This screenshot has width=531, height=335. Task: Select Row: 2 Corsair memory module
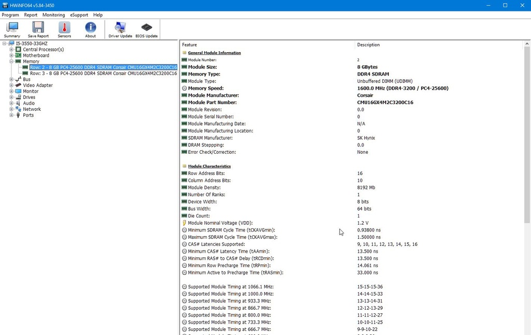tap(103, 67)
